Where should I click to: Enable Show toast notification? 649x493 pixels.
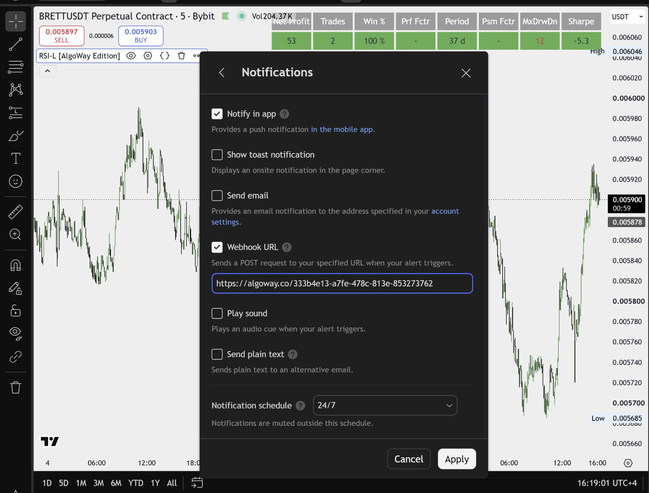(x=217, y=155)
